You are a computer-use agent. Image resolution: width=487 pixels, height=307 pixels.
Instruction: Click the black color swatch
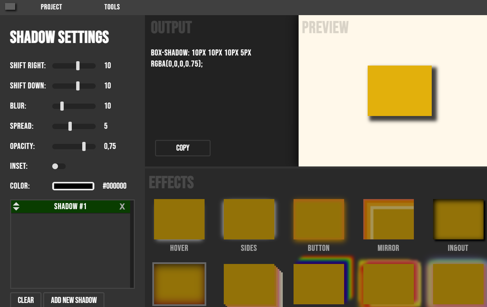tap(73, 186)
